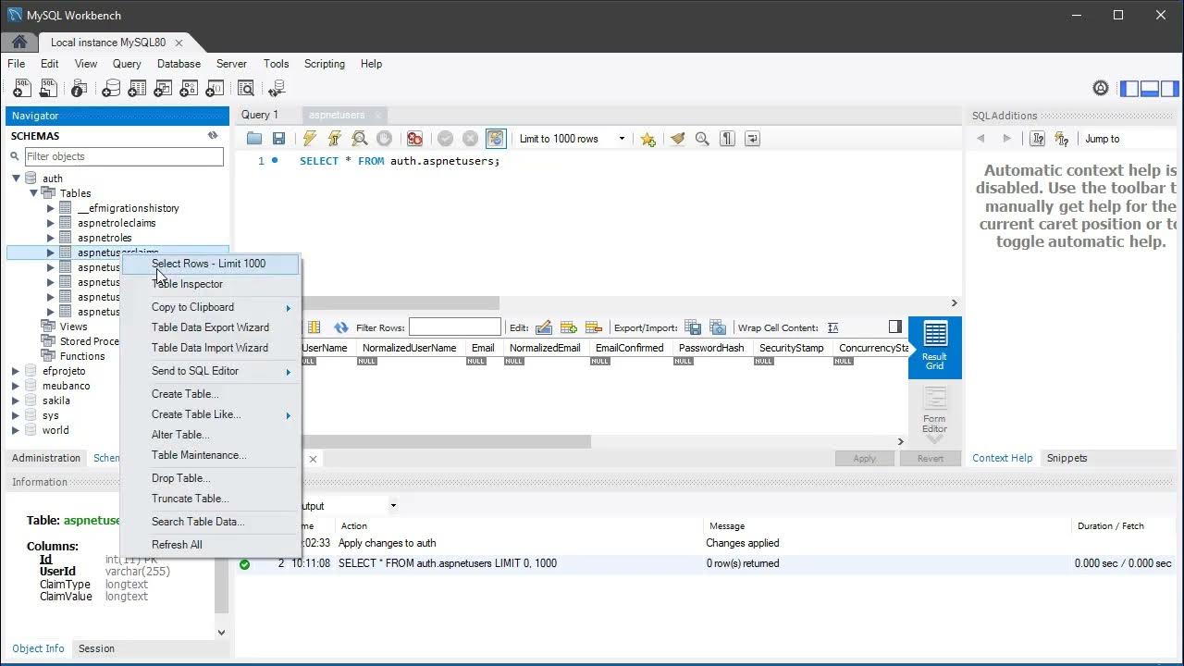Edit the current row icon

544,327
